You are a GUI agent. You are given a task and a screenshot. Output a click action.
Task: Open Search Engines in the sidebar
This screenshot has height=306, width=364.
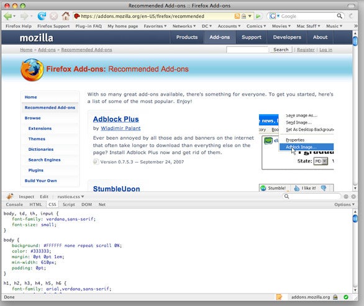(44, 160)
